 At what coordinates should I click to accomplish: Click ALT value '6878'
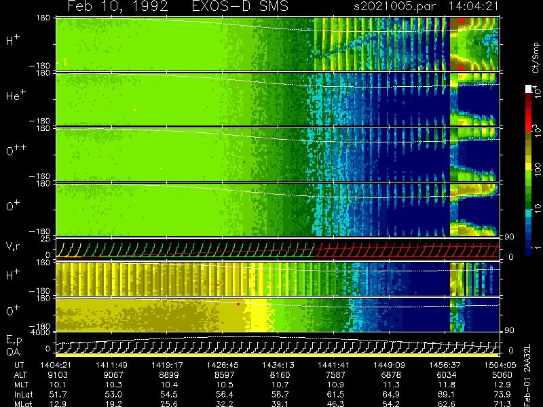click(x=391, y=375)
